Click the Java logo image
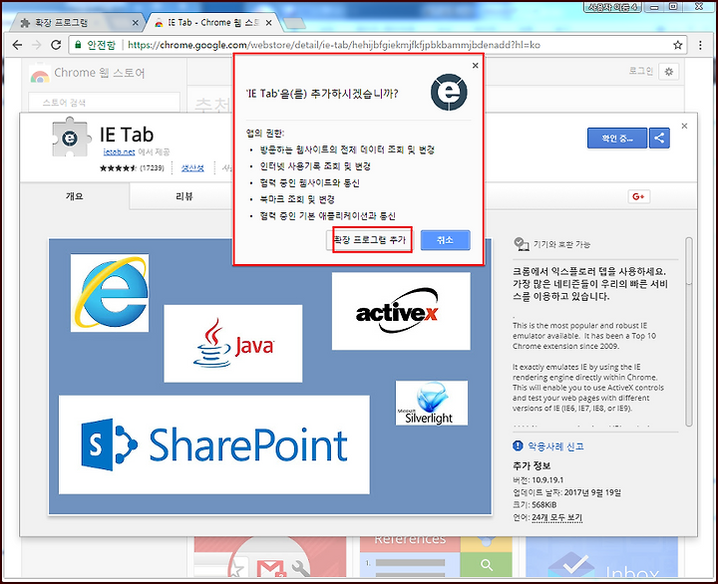 click(233, 343)
